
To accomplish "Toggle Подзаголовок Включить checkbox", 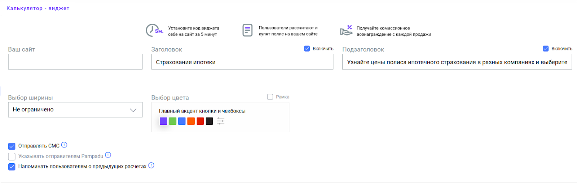I will pyautogui.click(x=546, y=49).
